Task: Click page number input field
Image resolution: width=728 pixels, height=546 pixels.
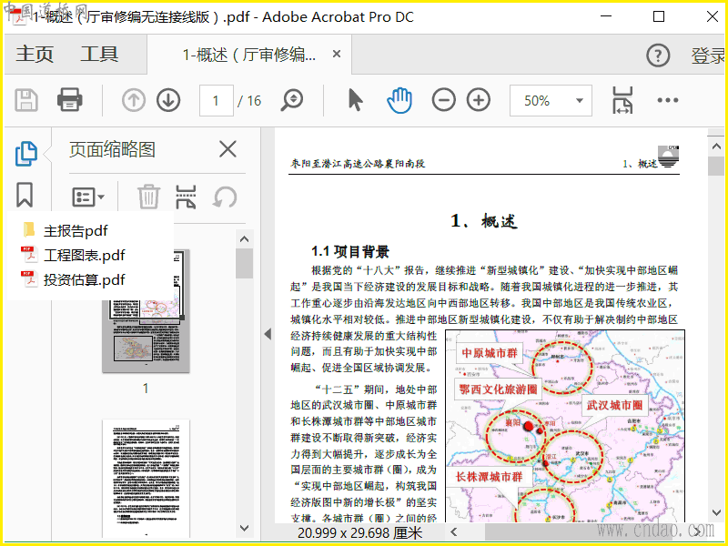Action: (x=216, y=100)
